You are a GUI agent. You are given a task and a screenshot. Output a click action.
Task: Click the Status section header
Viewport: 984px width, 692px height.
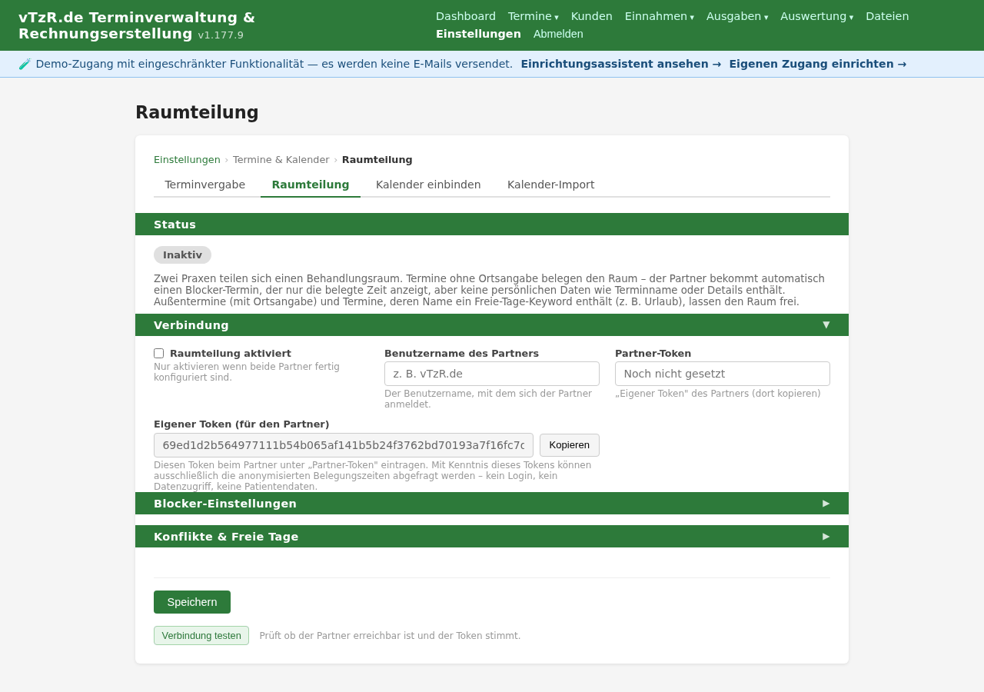coord(492,225)
